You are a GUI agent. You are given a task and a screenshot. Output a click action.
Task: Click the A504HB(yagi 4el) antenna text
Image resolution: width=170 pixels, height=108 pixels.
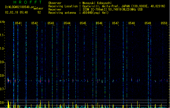click(x=95, y=13)
